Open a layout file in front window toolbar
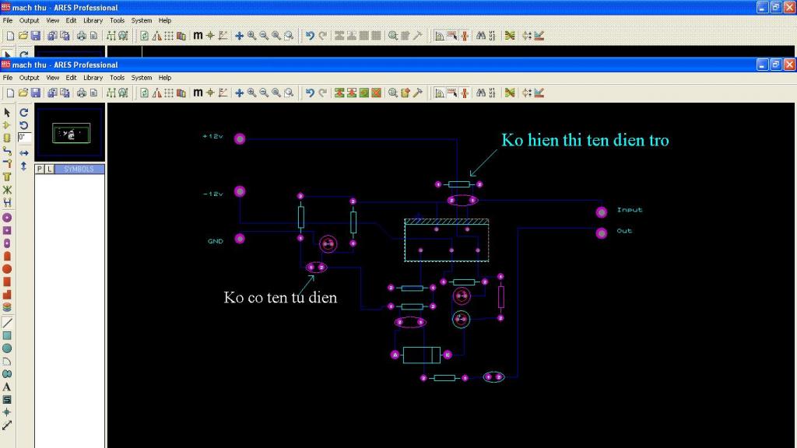This screenshot has width=797, height=448. 23,93
